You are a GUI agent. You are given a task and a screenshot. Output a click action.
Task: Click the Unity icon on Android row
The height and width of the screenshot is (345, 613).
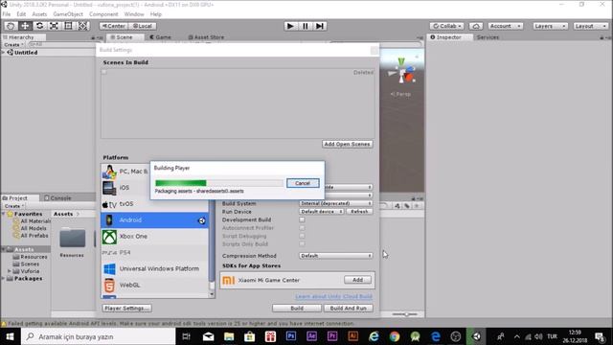(x=202, y=220)
